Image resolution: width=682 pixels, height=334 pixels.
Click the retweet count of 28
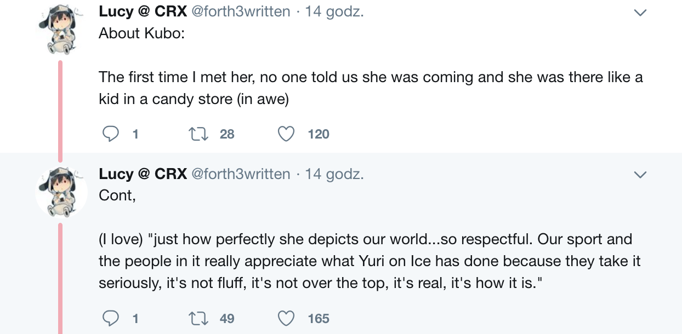click(x=227, y=134)
